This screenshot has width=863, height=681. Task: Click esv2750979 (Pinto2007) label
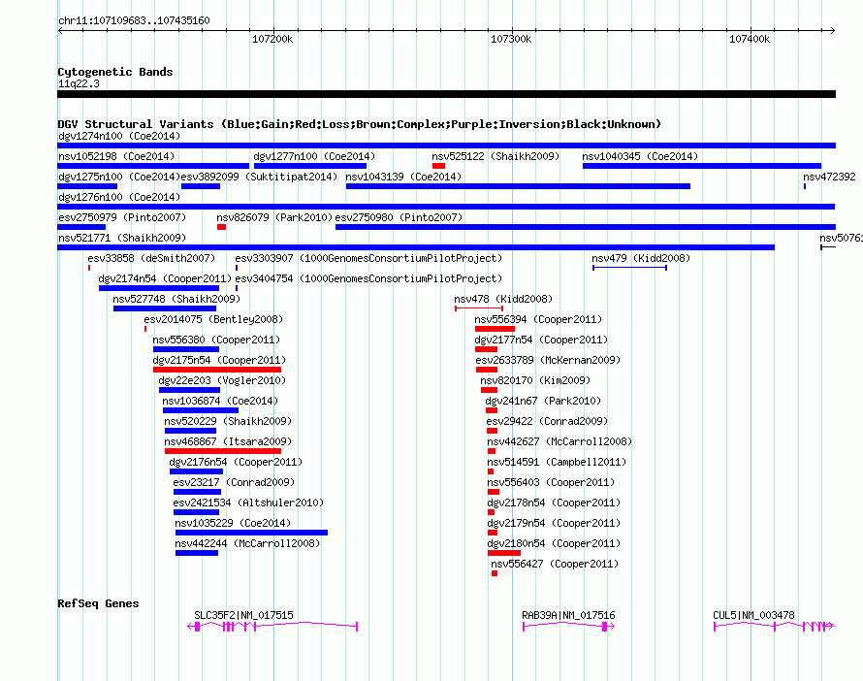click(122, 217)
